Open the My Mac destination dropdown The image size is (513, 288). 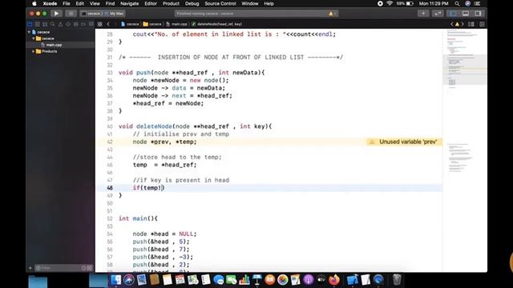[114, 14]
